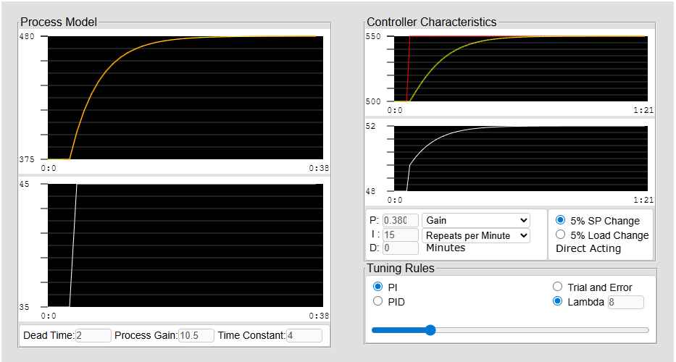Select the Lambda tuning option
The height and width of the screenshot is (362, 676).
558,301
